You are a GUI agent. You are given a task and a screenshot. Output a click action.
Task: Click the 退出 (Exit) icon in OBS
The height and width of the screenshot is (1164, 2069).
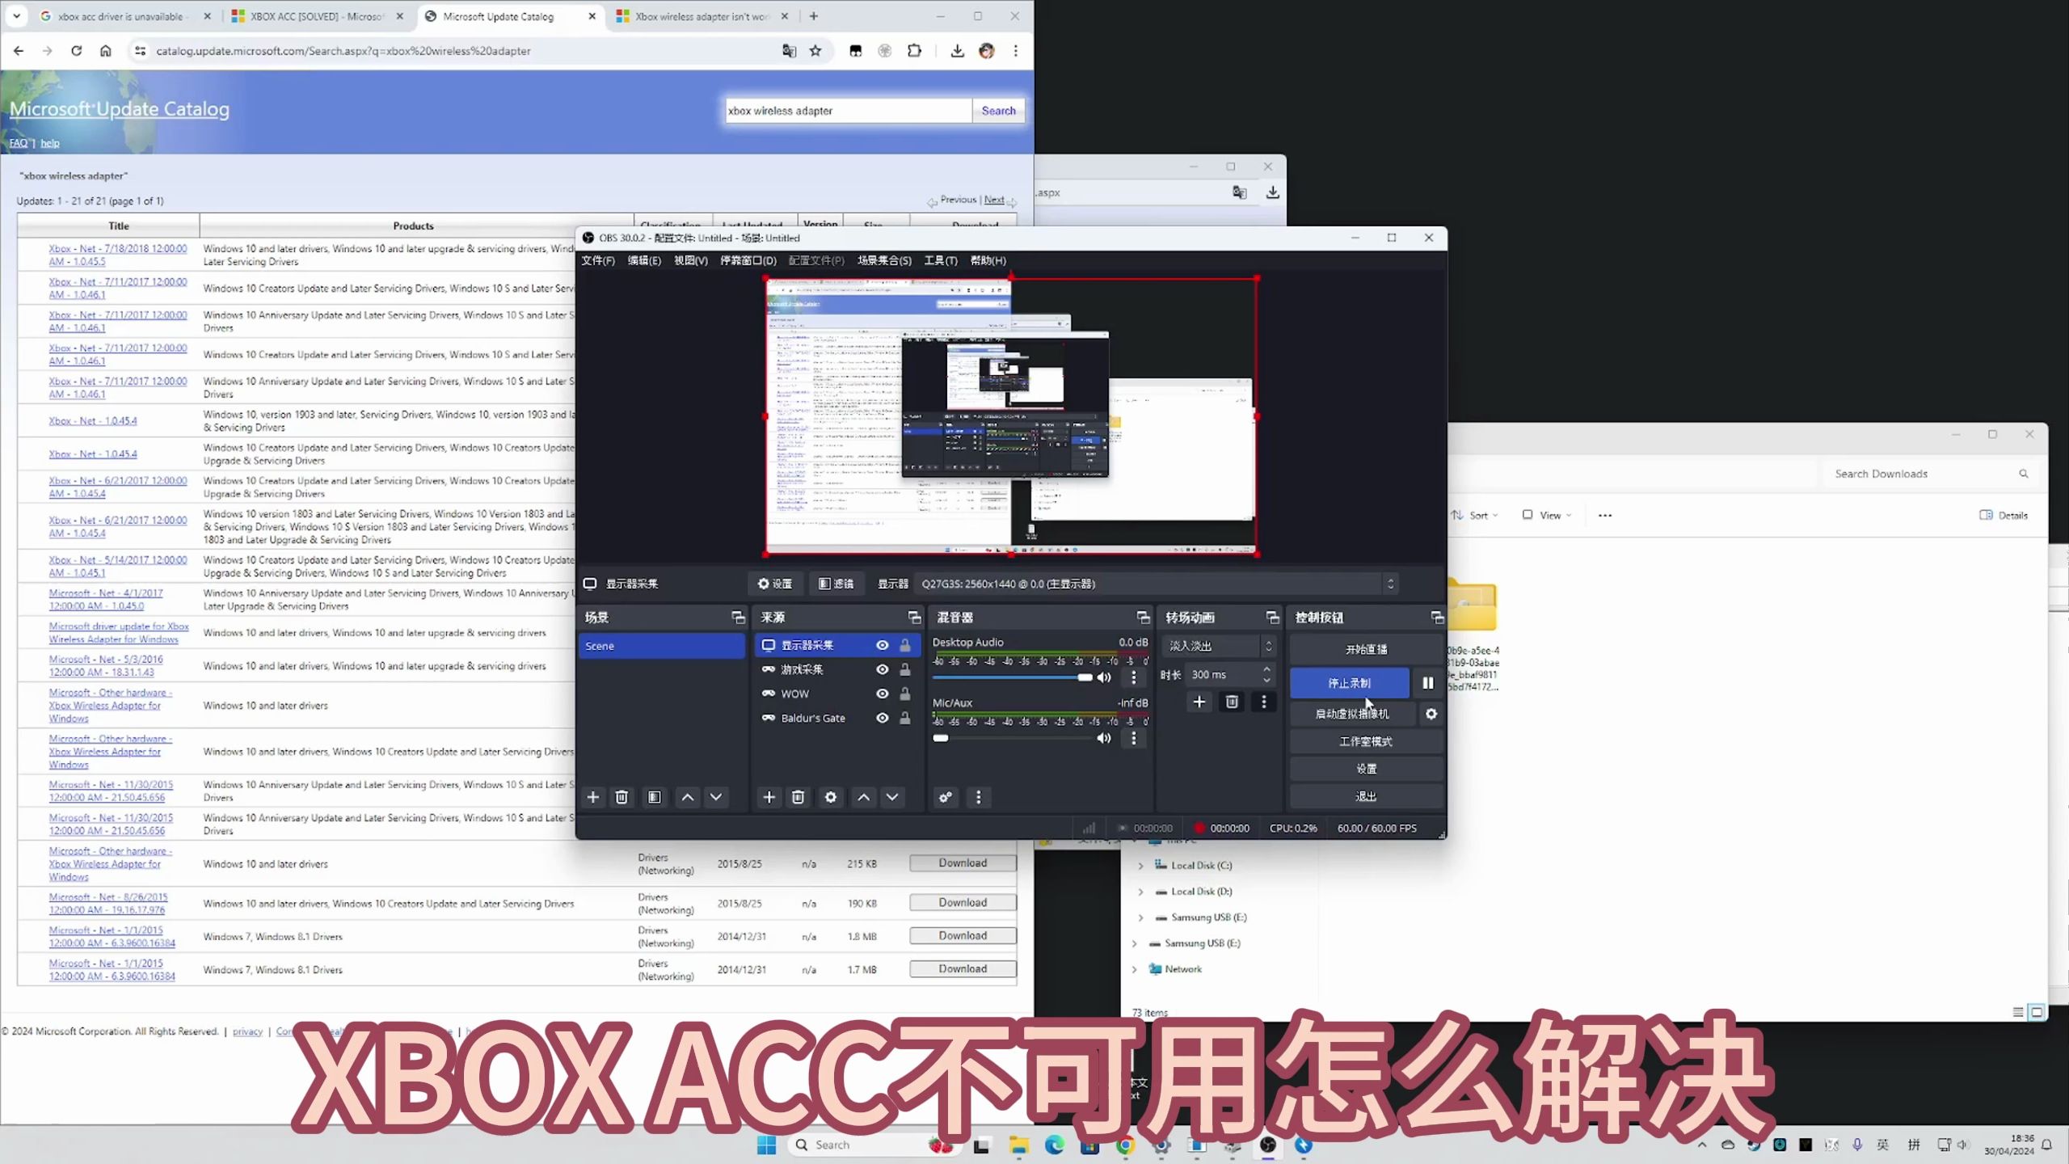[x=1364, y=796]
